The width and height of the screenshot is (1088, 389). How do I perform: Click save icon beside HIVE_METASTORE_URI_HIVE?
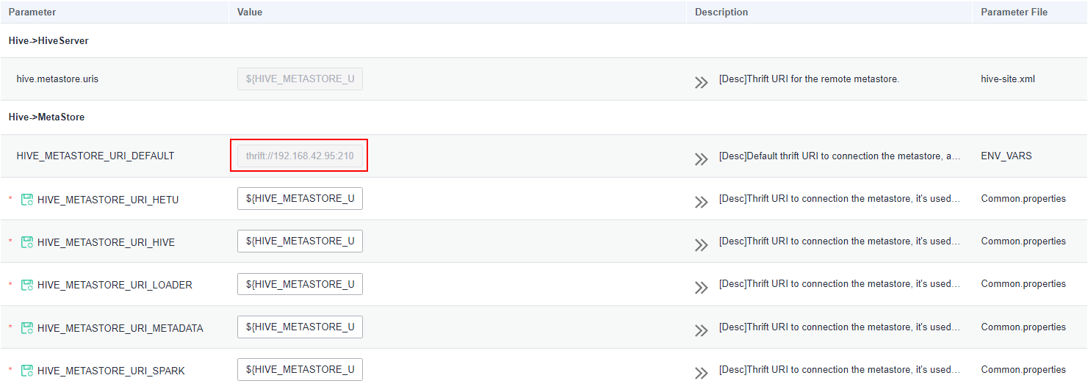(27, 242)
